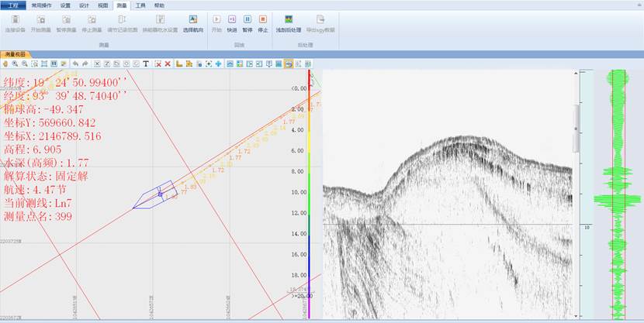Click the depth color scale bar
Image resolution: width=644 pixels, height=323 pixels.
click(310, 194)
